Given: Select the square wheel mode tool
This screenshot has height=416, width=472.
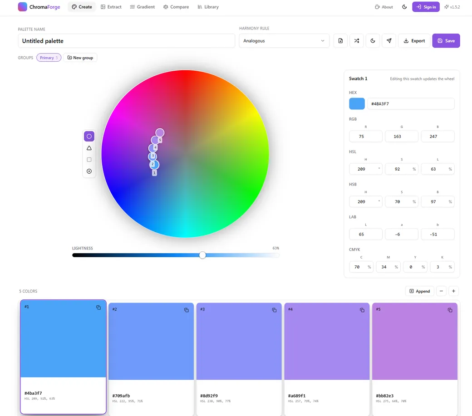Looking at the screenshot, I should 89,159.
